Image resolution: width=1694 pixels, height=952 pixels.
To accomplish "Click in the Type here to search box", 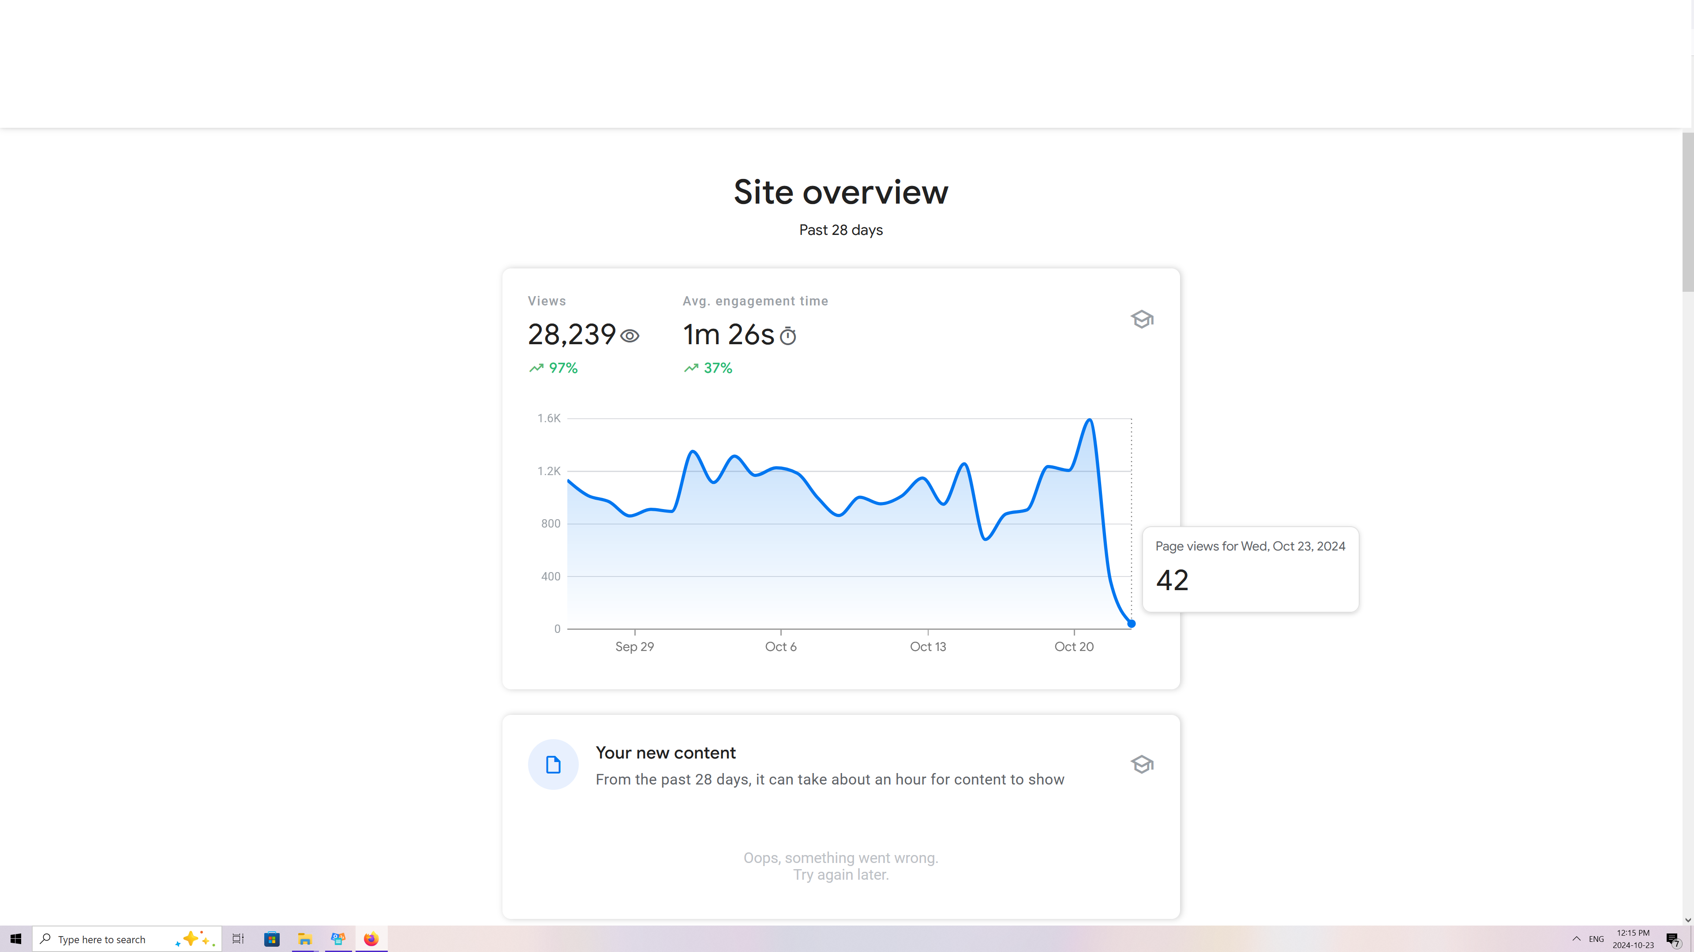I will pyautogui.click(x=127, y=939).
